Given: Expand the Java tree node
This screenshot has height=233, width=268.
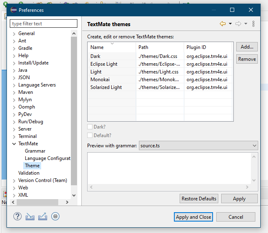Looking at the screenshot, I should tap(14, 71).
